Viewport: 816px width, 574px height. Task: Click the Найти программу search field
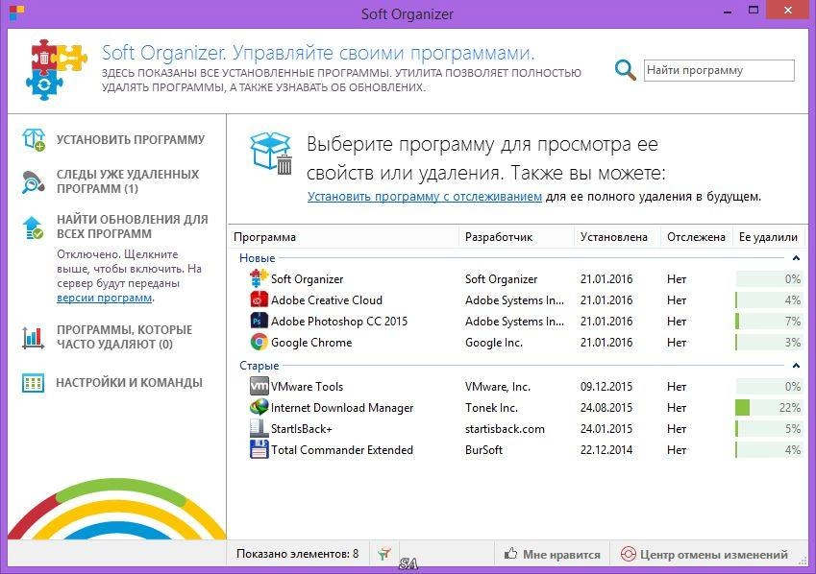pos(719,70)
